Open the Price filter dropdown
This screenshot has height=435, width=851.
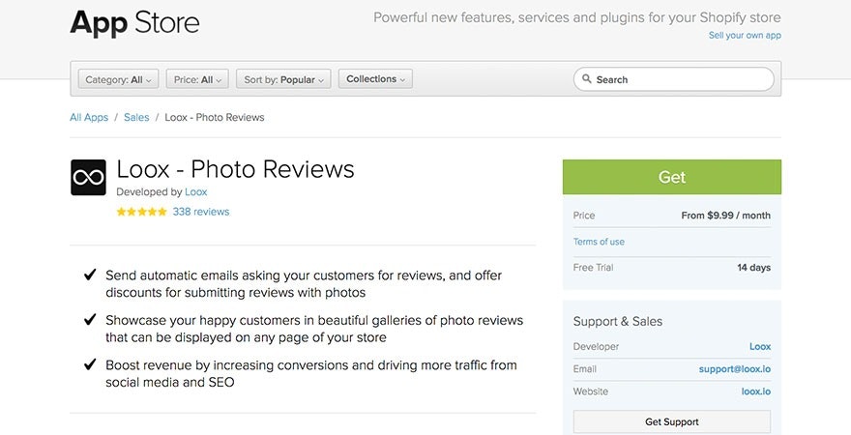[197, 79]
